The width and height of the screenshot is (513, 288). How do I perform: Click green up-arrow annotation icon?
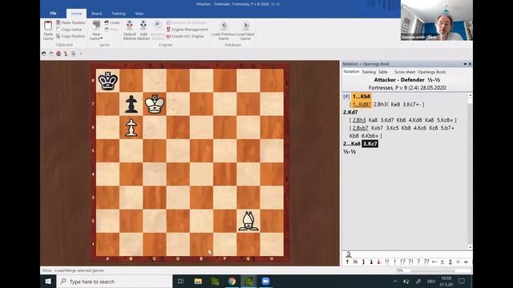point(347,262)
